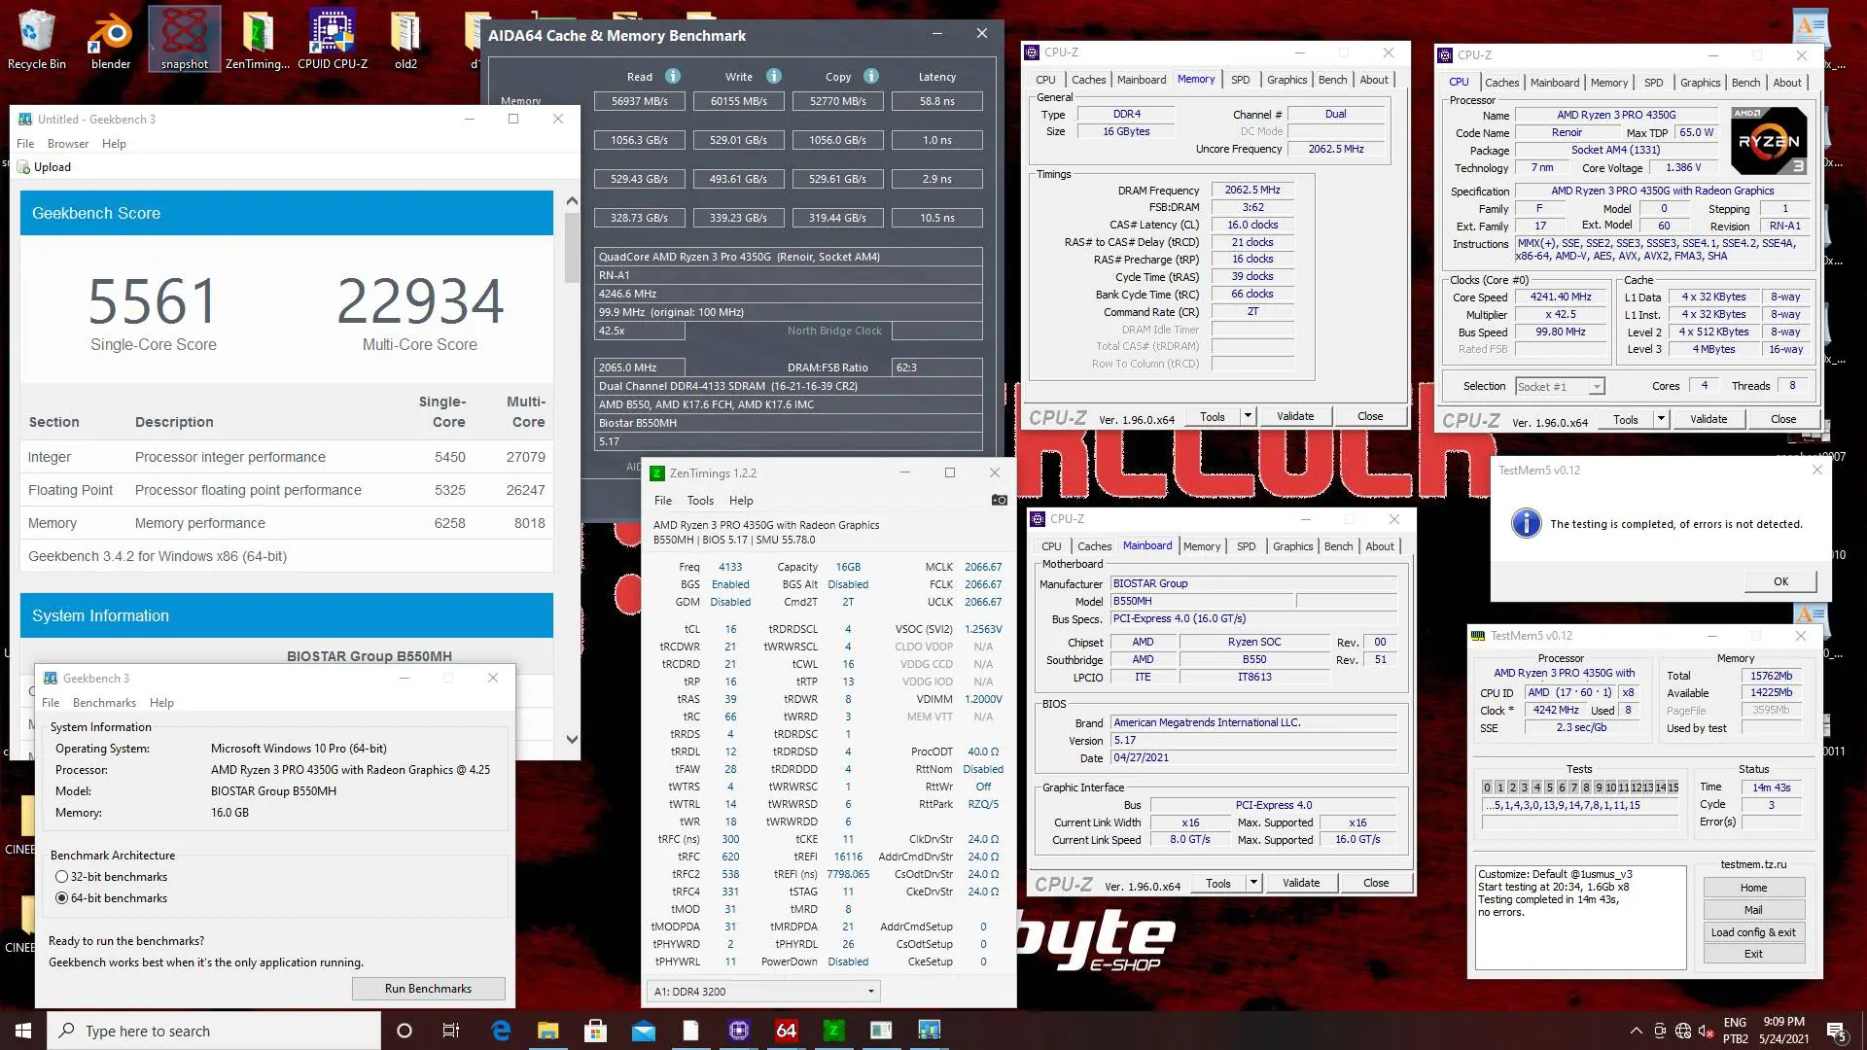Screen dimensions: 1867x1050
Task: Open Task View on the taskbar
Action: coord(451,1031)
